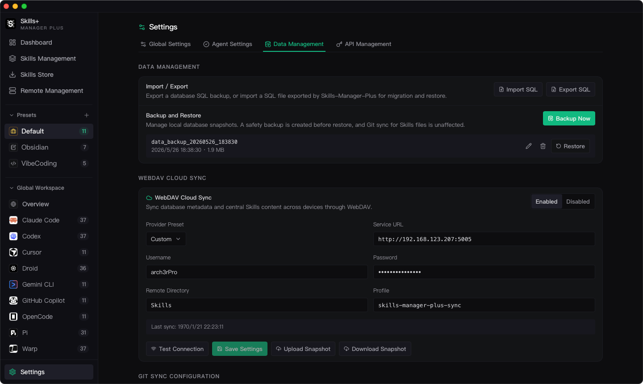Click the backup name data_backup_20260526_183830
Viewport: 643px width, 384px height.
click(x=194, y=142)
